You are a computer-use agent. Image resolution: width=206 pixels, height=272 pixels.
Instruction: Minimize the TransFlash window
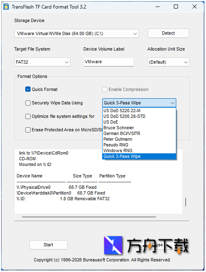158,7
